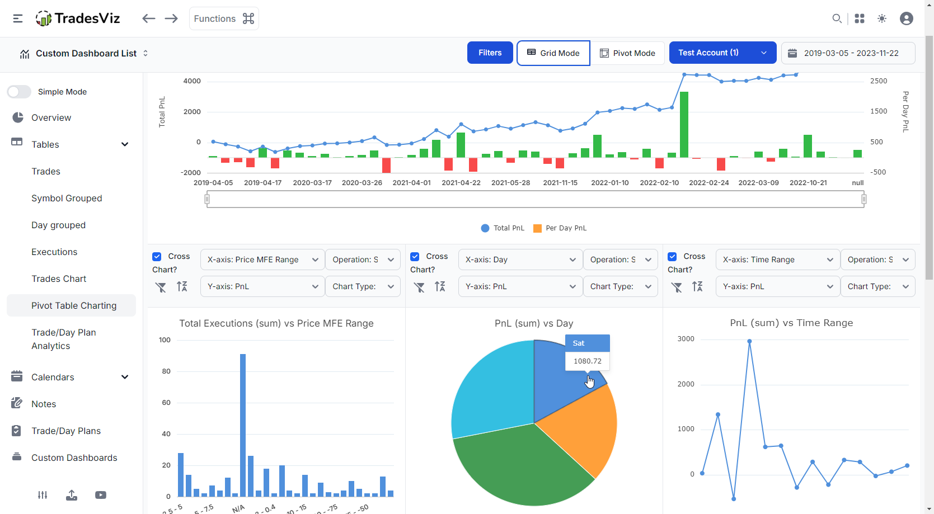934x514 pixels.
Task: Open Chart Type dropdown for Time Range chart
Action: point(877,286)
